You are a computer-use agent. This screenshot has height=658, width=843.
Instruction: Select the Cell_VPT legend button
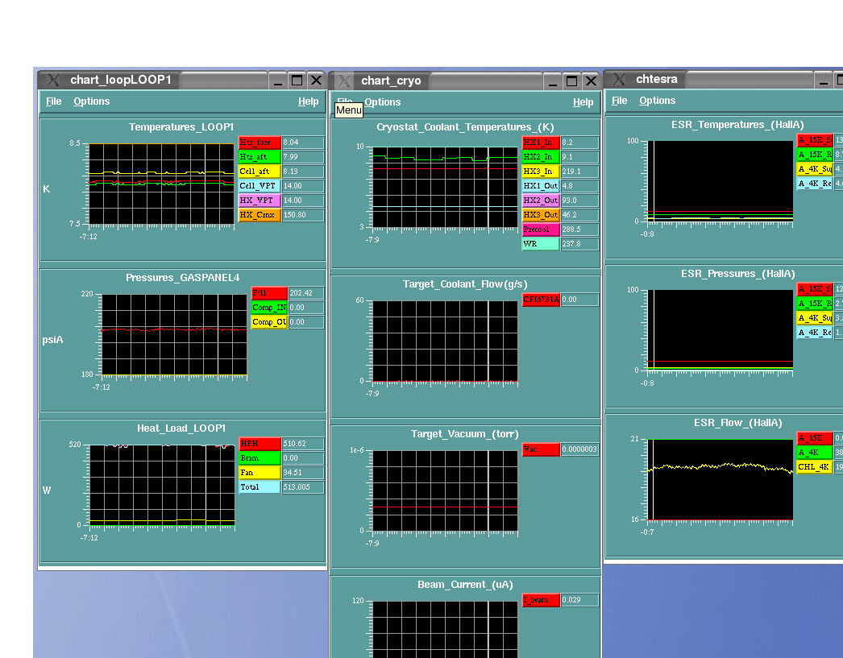pos(260,186)
